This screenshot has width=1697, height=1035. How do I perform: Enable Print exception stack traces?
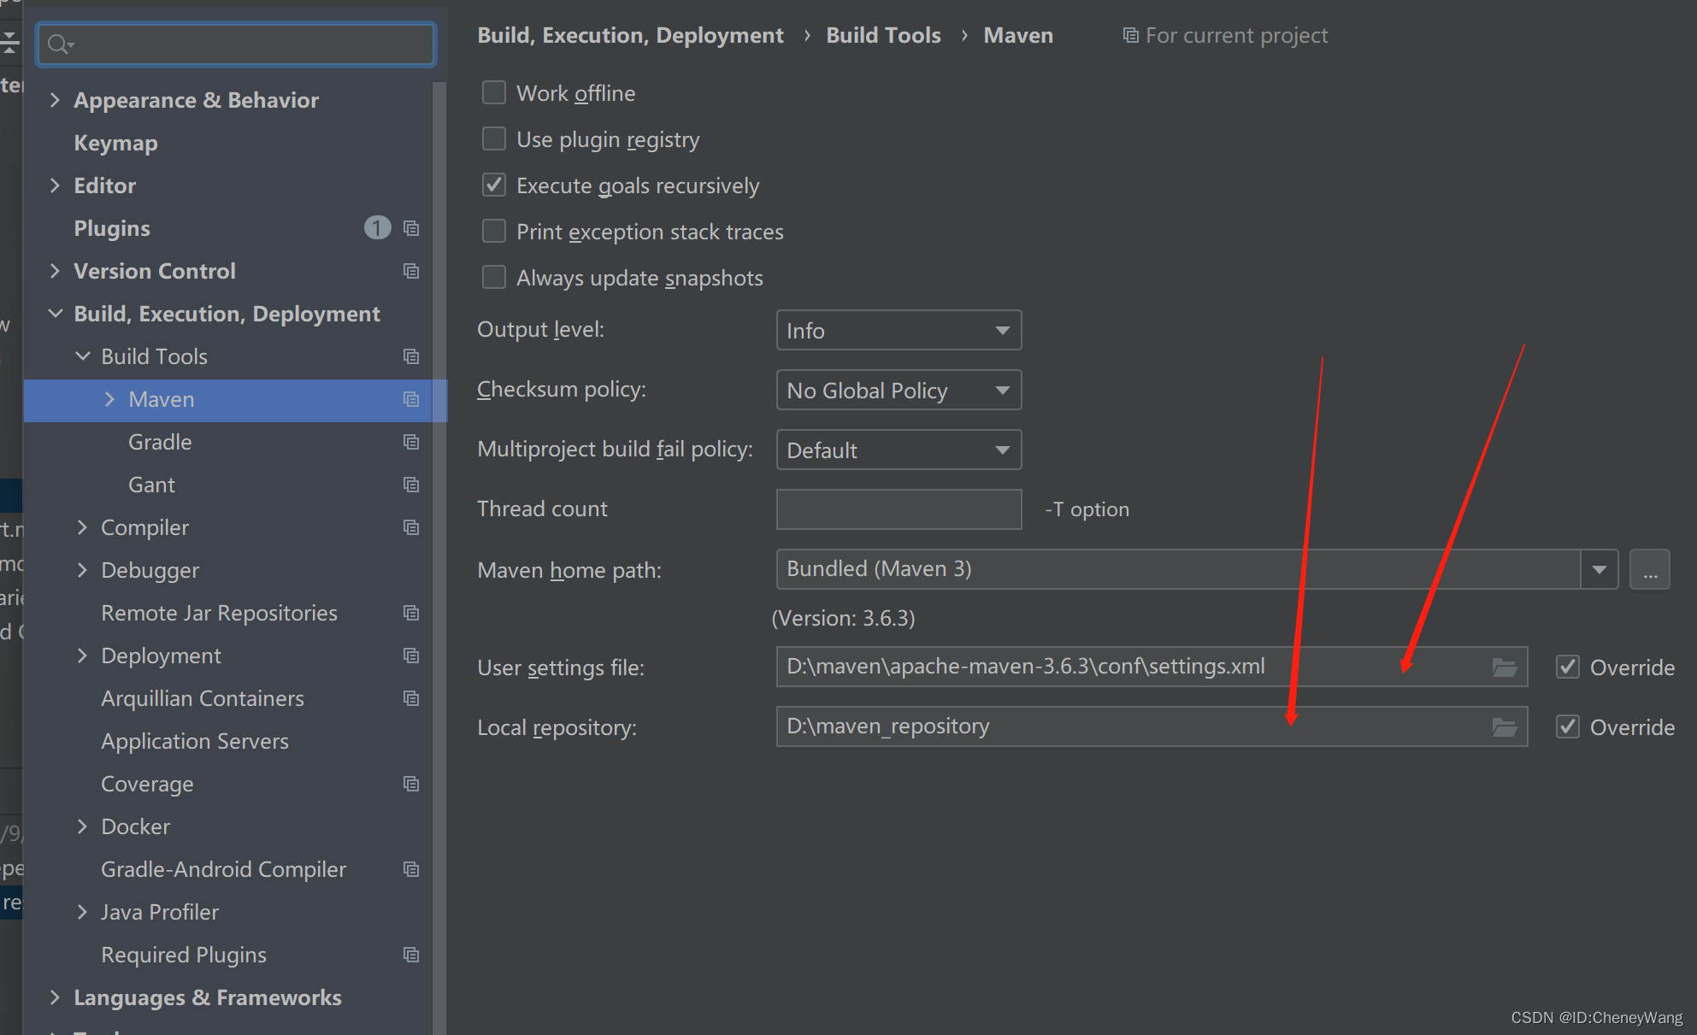(x=494, y=231)
